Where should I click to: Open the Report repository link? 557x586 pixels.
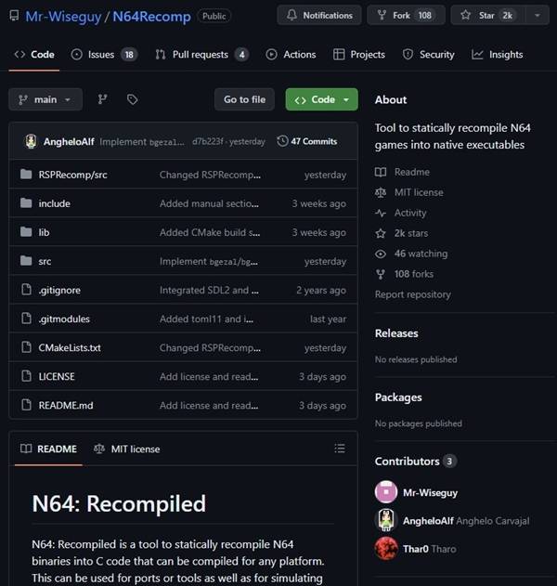(x=413, y=294)
